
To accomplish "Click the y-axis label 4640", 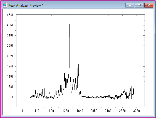I will [x=10, y=15].
